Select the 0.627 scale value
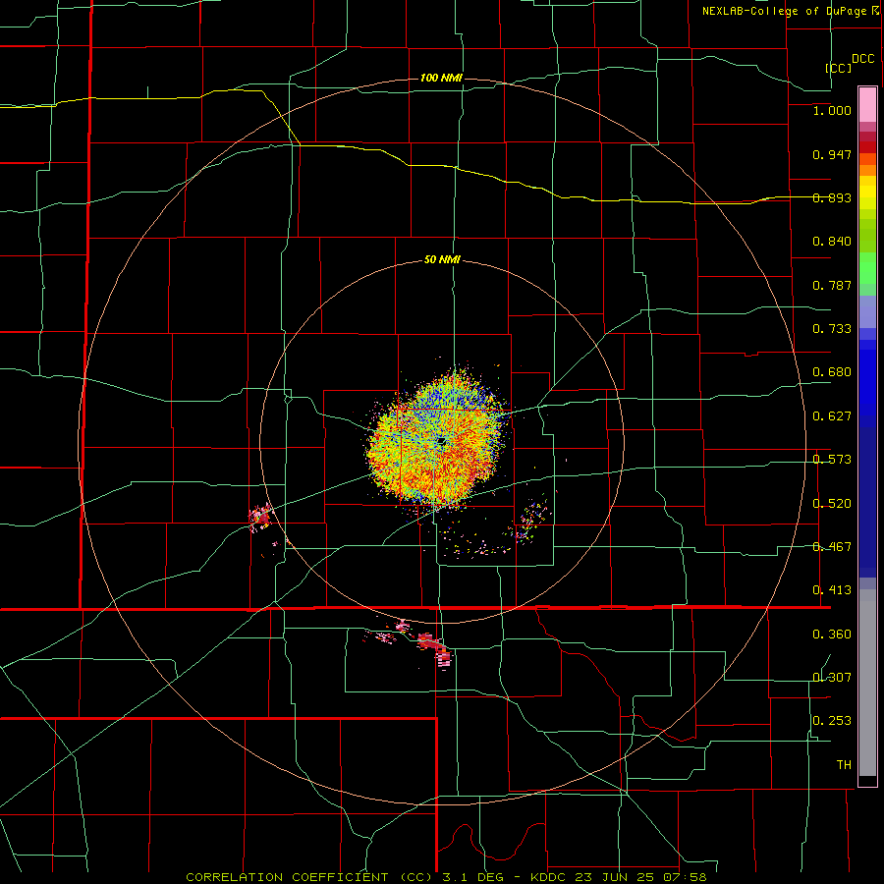 [x=832, y=416]
